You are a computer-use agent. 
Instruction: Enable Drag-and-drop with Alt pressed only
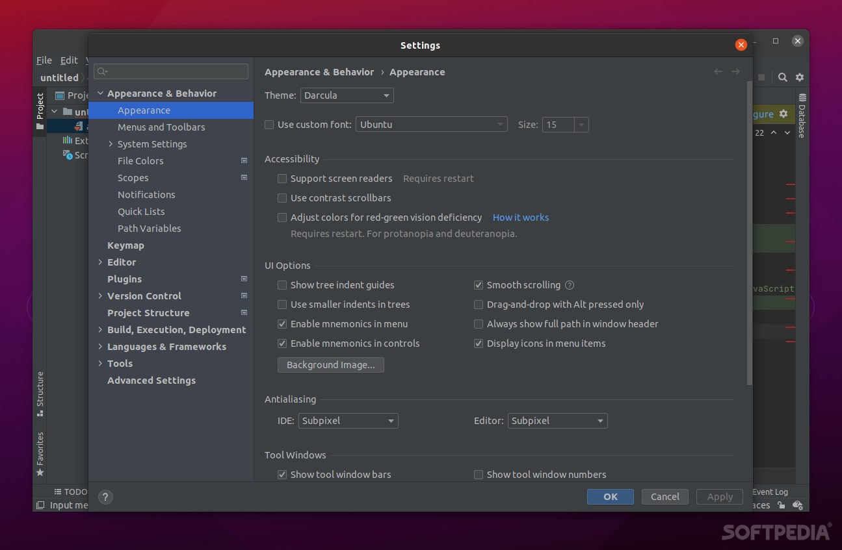(x=479, y=305)
